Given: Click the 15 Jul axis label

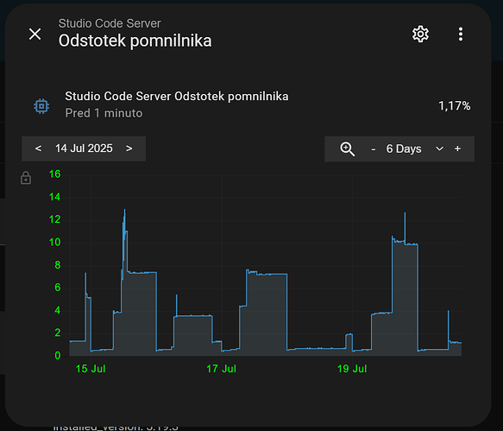Looking at the screenshot, I should pos(91,369).
